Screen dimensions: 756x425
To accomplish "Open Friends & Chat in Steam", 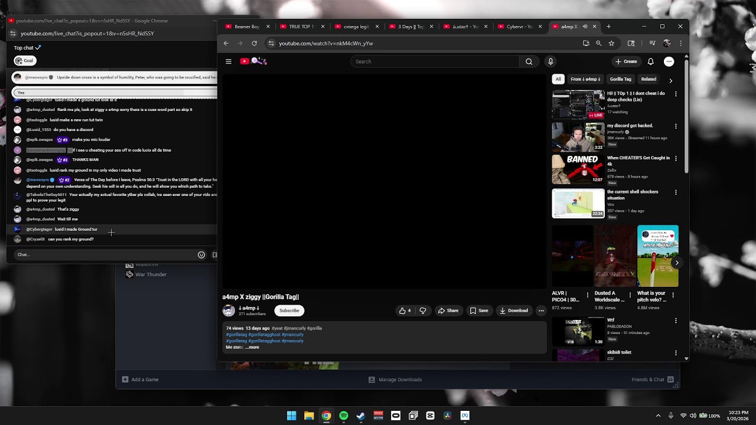I will point(653,380).
